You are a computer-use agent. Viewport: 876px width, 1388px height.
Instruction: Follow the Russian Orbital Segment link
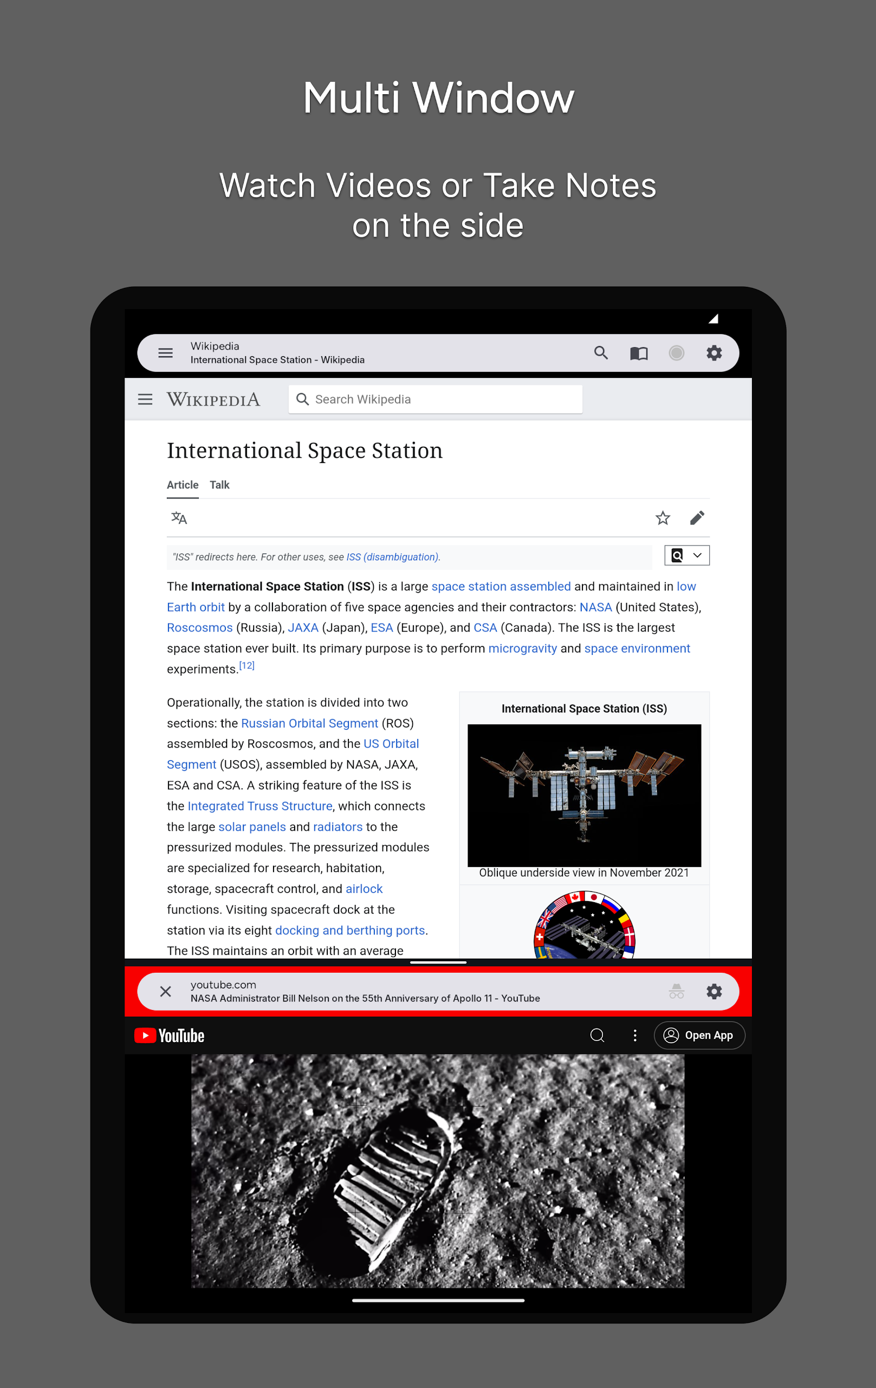pos(309,723)
